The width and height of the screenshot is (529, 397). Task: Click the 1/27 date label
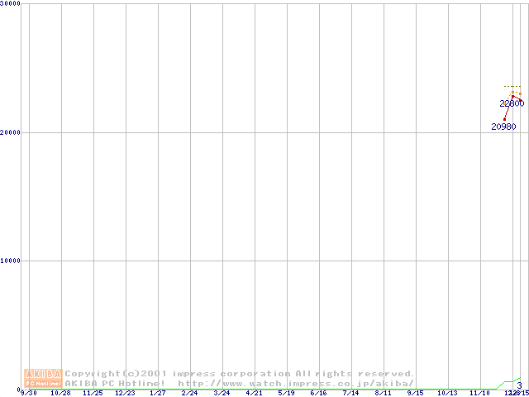157,393
